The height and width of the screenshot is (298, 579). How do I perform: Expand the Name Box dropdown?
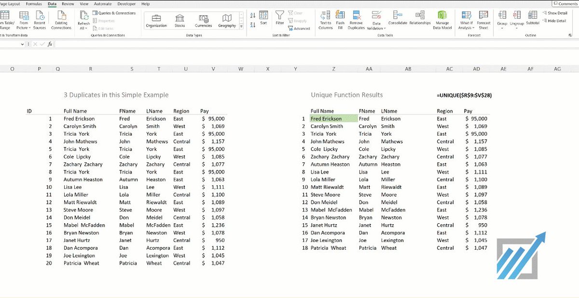point(23,44)
